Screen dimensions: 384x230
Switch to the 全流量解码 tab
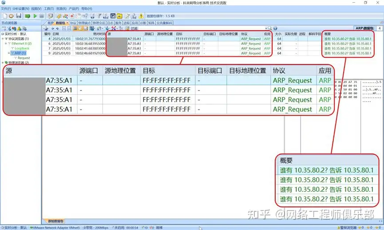(164, 23)
